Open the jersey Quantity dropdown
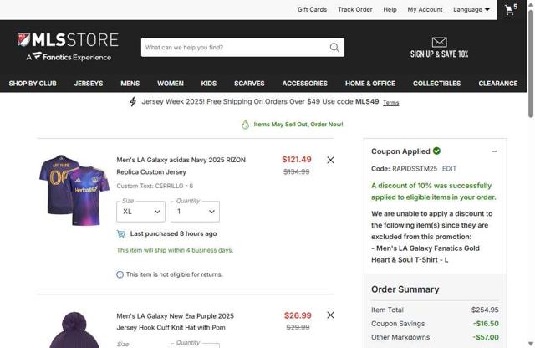The image size is (535, 348). (194, 212)
